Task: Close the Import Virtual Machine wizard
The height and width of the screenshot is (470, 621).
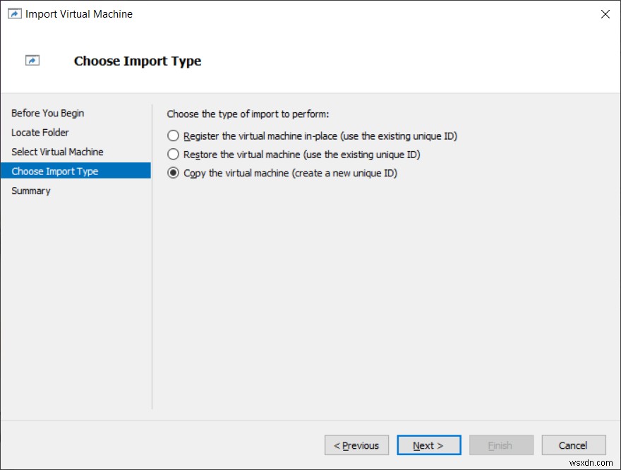Action: pyautogui.click(x=605, y=13)
